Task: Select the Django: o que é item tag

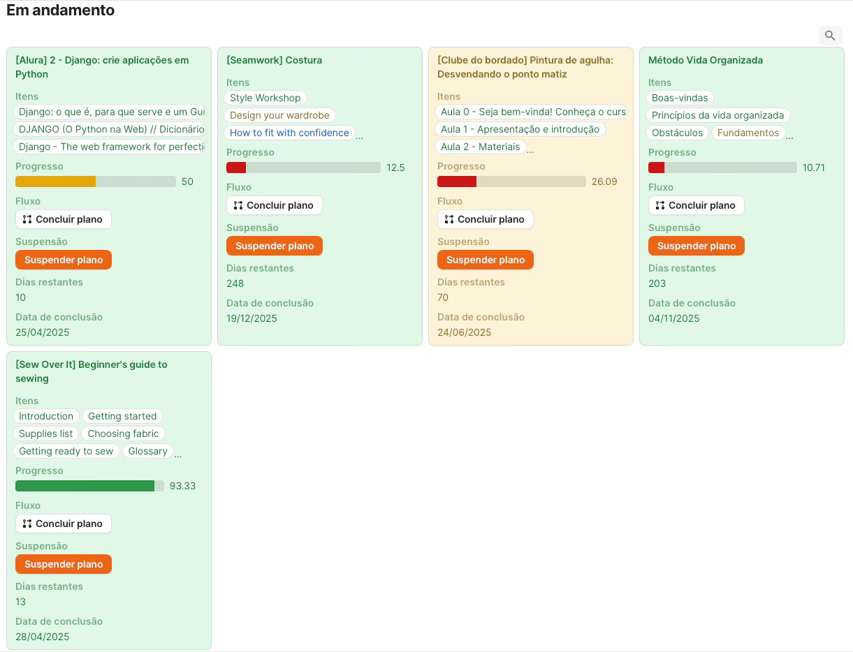Action: click(109, 112)
